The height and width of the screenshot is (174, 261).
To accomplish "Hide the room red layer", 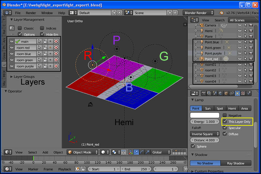I will pos(12,48).
